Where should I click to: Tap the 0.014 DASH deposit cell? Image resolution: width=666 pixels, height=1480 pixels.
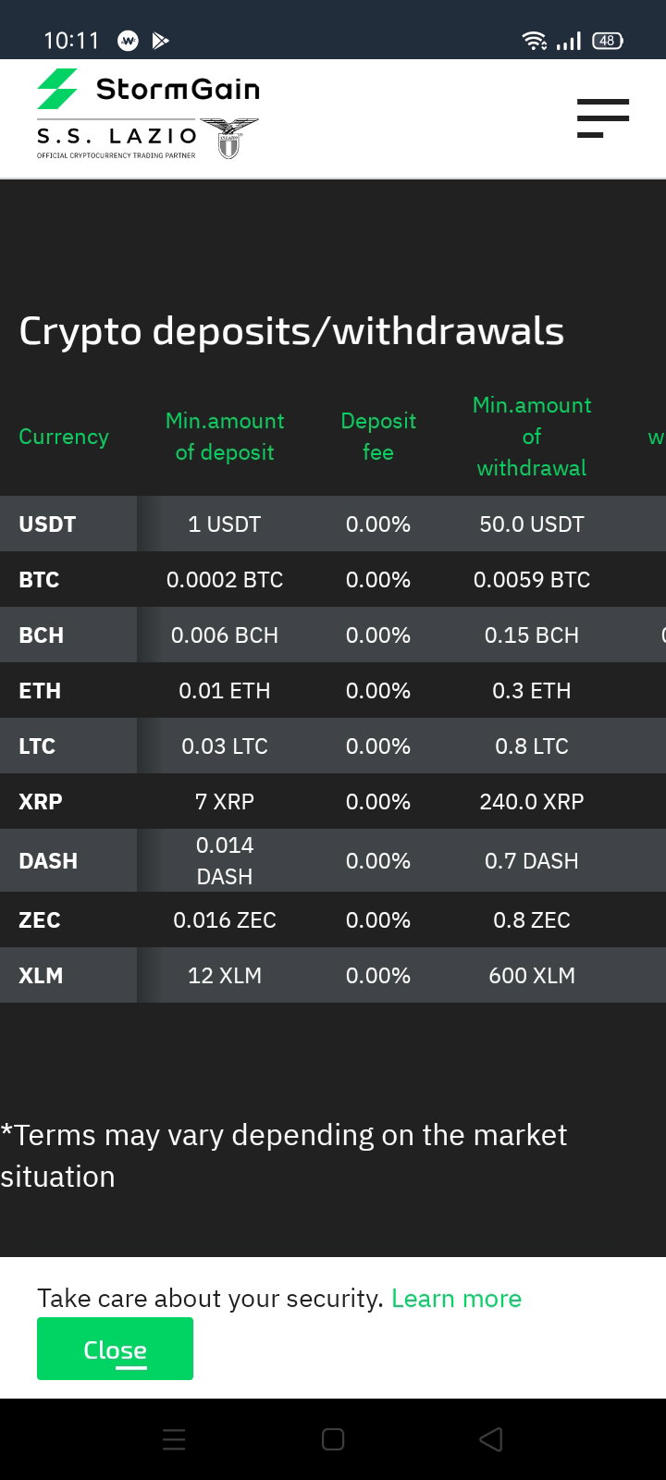(x=225, y=860)
